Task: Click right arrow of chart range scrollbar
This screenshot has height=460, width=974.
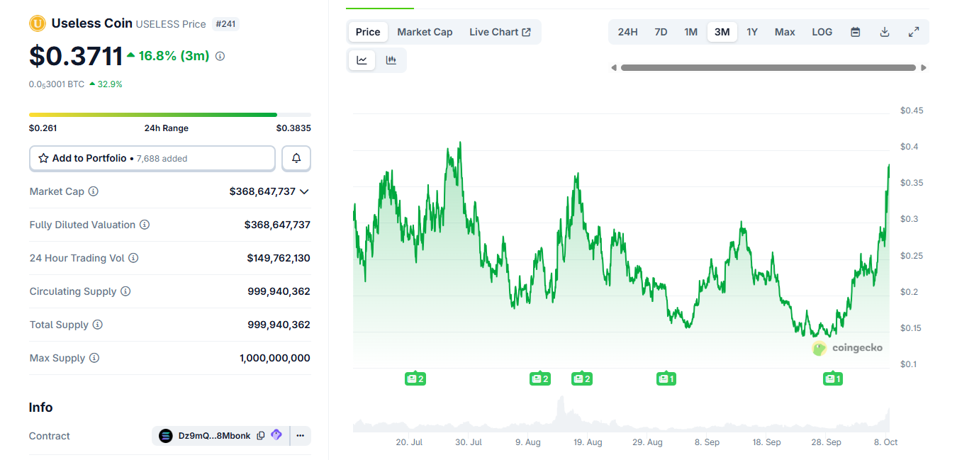Action: pos(924,68)
